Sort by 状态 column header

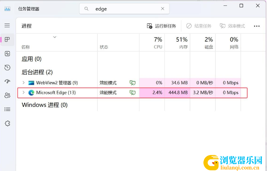pos(104,47)
